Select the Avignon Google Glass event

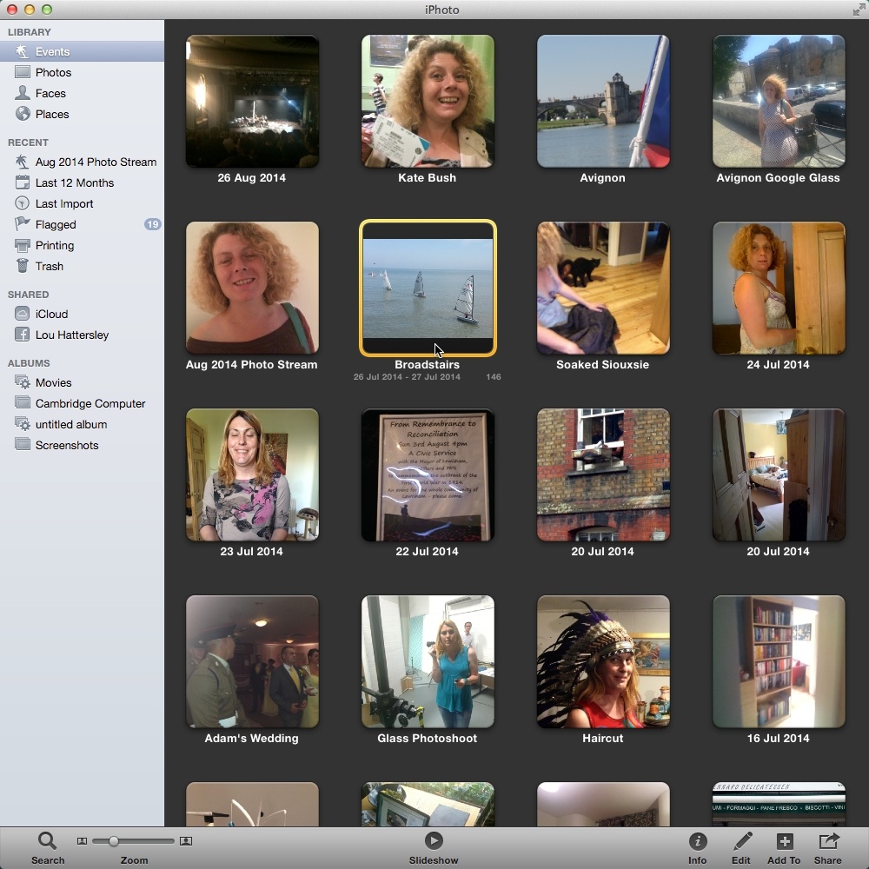779,102
